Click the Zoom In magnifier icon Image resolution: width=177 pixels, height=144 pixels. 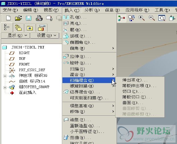pyautogui.click(x=141, y=18)
